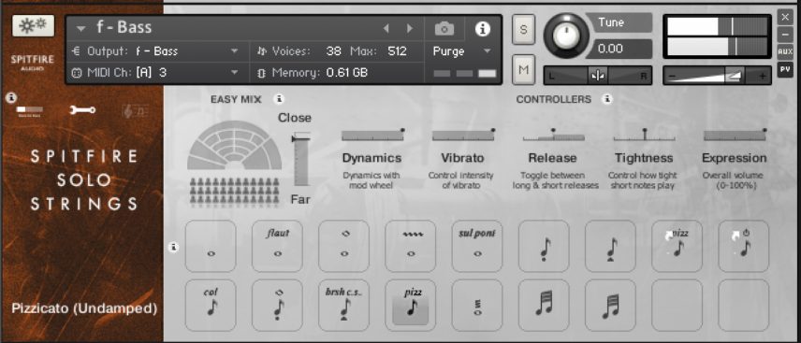Mute the f - Bass instrument
Image resolution: width=801 pixels, height=343 pixels.
(x=523, y=69)
